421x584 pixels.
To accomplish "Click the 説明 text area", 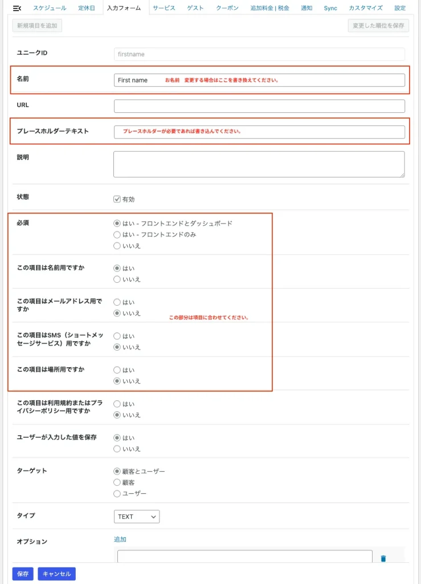I will pos(259,164).
